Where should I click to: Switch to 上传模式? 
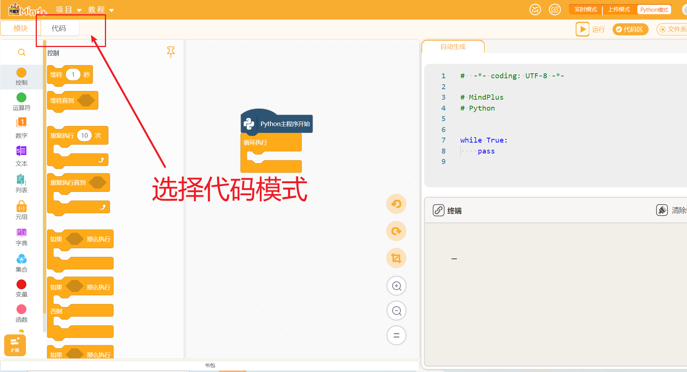619,10
